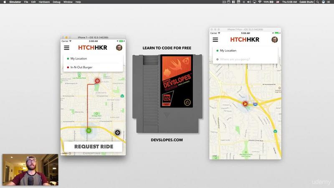The width and height of the screenshot is (334, 188).
Task: Click the iPhone 7 simulator title bar
Action: click(93, 38)
